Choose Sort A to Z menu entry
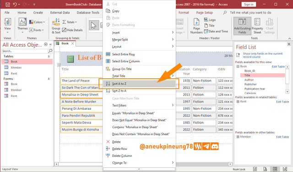 [139, 84]
